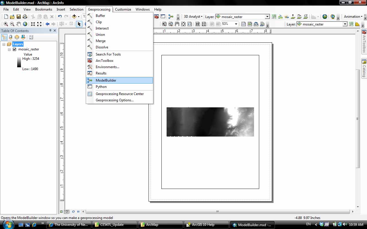
Task: Click the Save icon in the toolbar
Action: (18, 17)
